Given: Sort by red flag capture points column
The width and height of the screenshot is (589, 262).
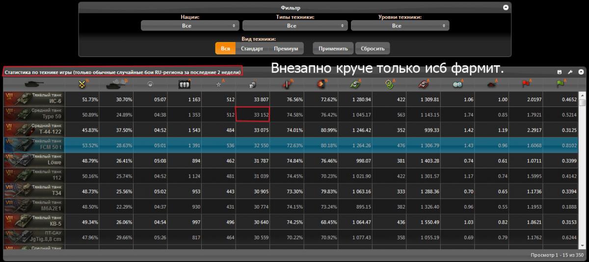Looking at the screenshot, I should point(526,84).
